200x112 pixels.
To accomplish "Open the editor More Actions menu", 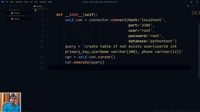I will [197, 6].
